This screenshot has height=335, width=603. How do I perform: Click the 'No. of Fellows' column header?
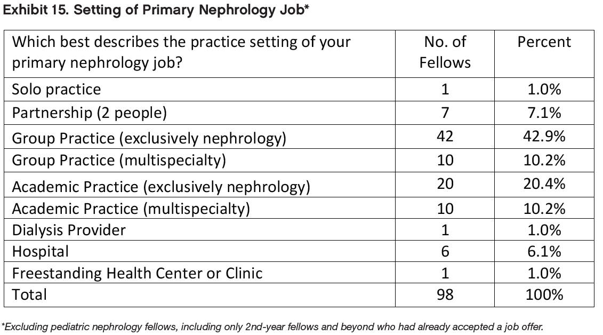pyautogui.click(x=445, y=52)
